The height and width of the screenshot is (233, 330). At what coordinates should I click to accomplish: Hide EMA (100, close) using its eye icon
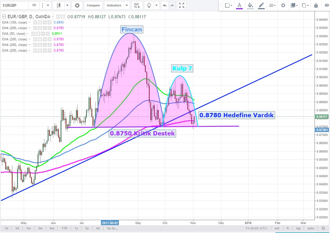tap(36, 22)
